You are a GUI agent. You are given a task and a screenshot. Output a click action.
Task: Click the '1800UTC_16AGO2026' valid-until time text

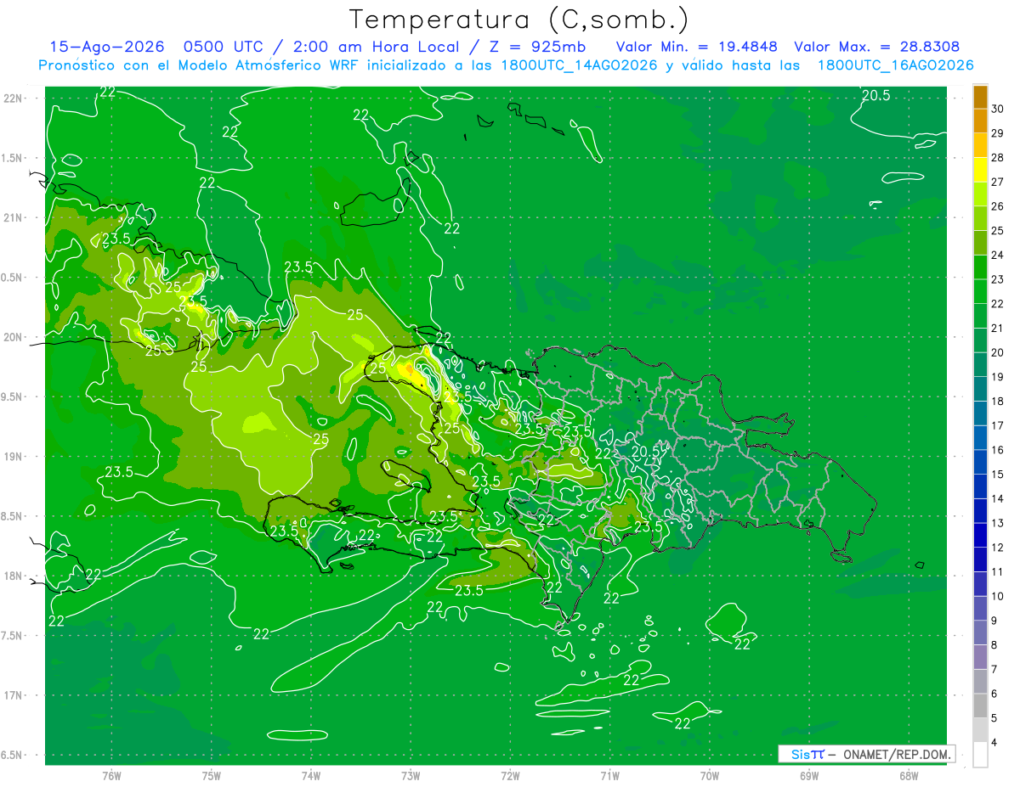(896, 65)
